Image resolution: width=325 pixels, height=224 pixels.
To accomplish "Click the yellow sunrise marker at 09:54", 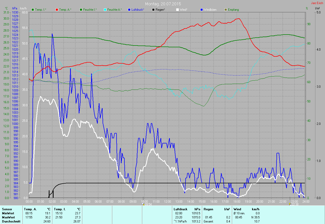I will tap(143, 204).
